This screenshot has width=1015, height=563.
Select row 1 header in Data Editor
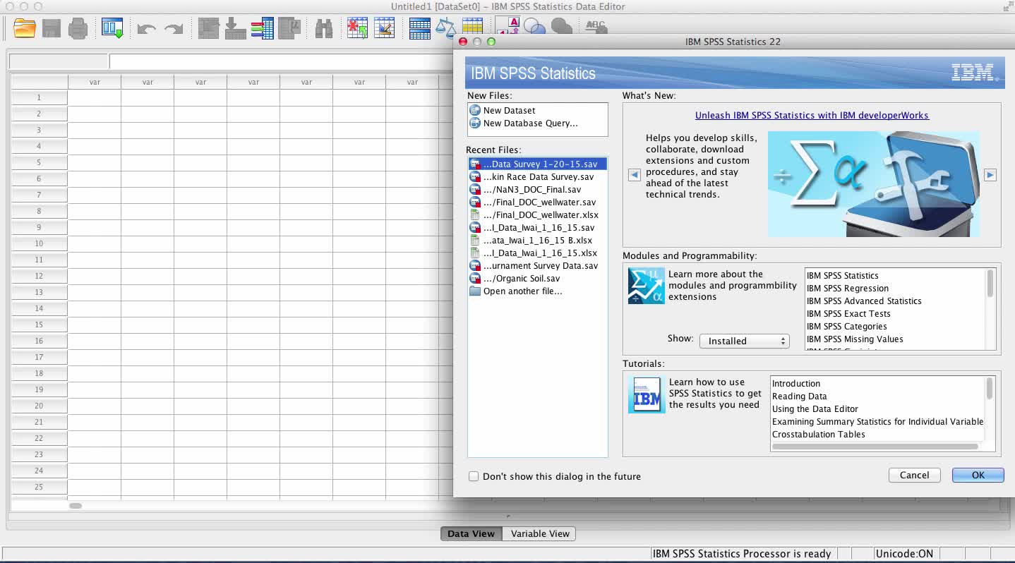click(x=39, y=97)
